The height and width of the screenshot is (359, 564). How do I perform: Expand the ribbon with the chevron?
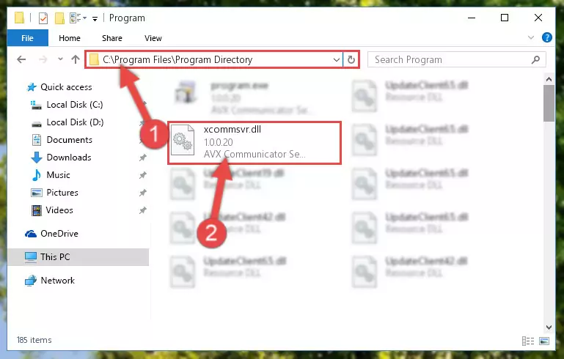coord(530,37)
